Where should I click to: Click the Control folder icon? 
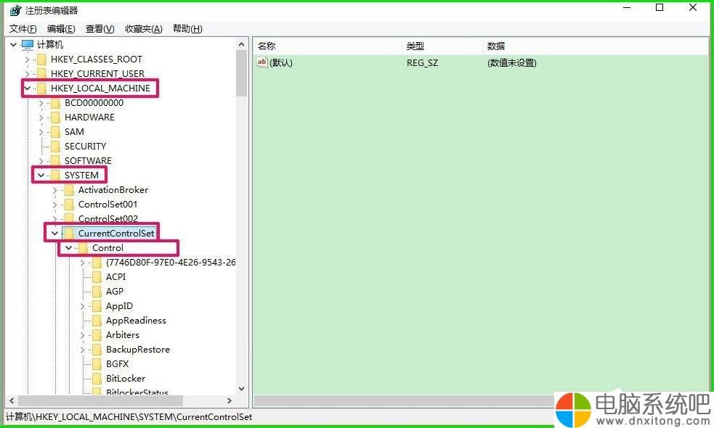[x=83, y=248]
